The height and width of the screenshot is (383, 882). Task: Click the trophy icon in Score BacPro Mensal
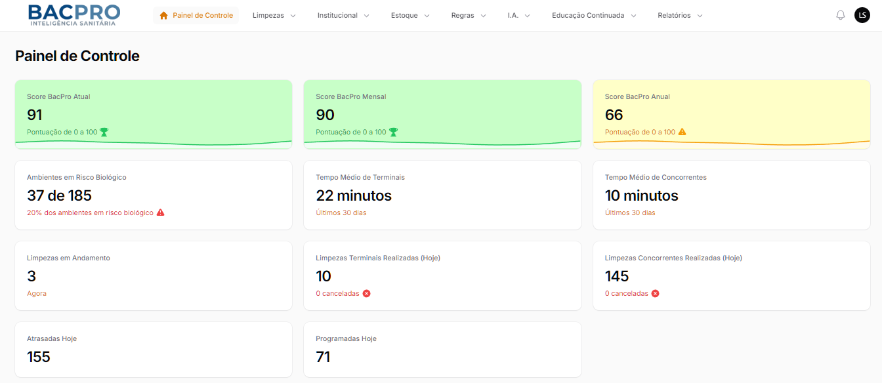[x=393, y=132]
